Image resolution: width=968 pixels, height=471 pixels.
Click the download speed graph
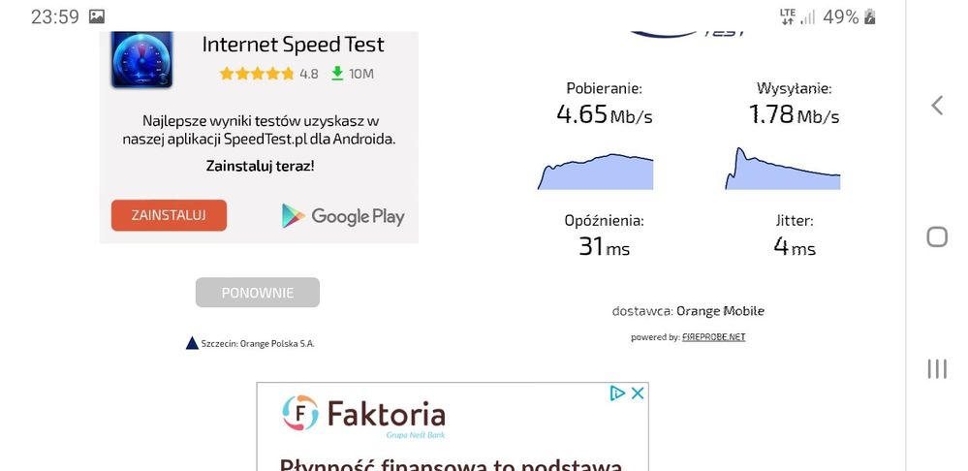pyautogui.click(x=595, y=172)
